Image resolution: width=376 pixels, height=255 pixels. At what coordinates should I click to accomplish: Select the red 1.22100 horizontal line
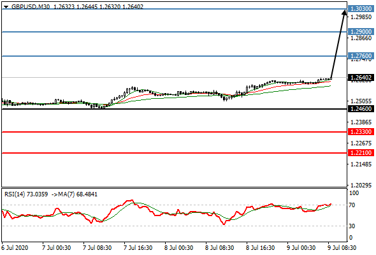[x=175, y=152]
